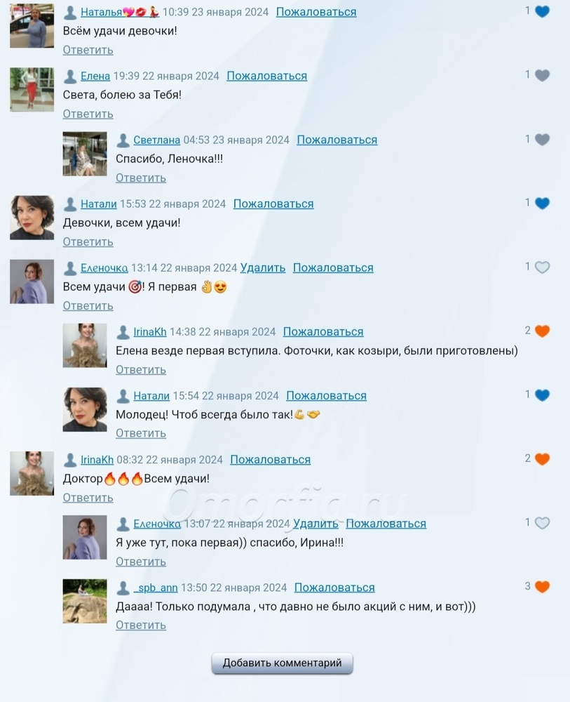Click the orange heart on IrinaKh's 14:38 reply

(542, 331)
